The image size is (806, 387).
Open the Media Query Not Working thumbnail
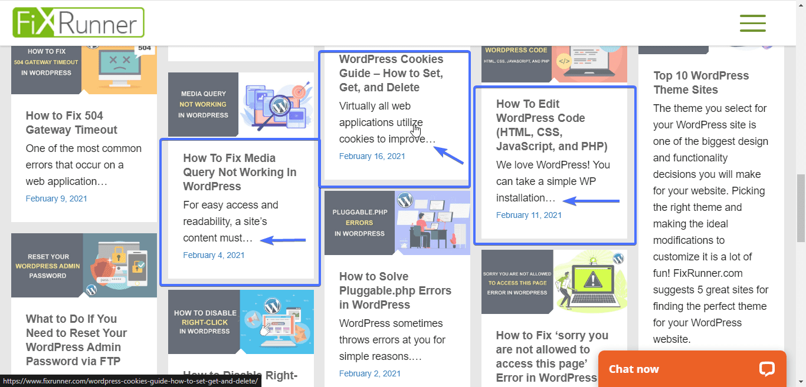pyautogui.click(x=241, y=105)
